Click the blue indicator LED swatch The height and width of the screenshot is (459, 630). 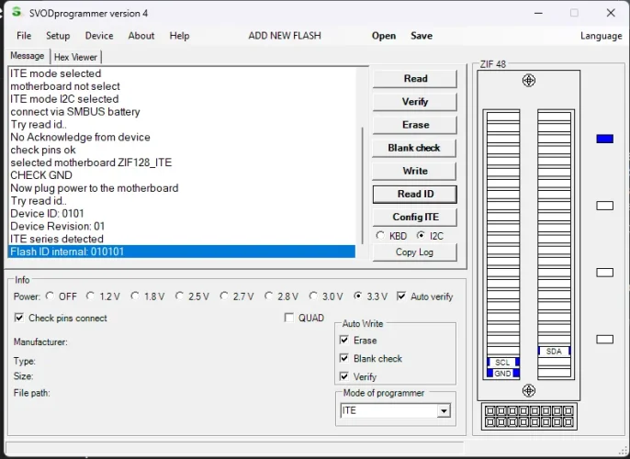[604, 139]
